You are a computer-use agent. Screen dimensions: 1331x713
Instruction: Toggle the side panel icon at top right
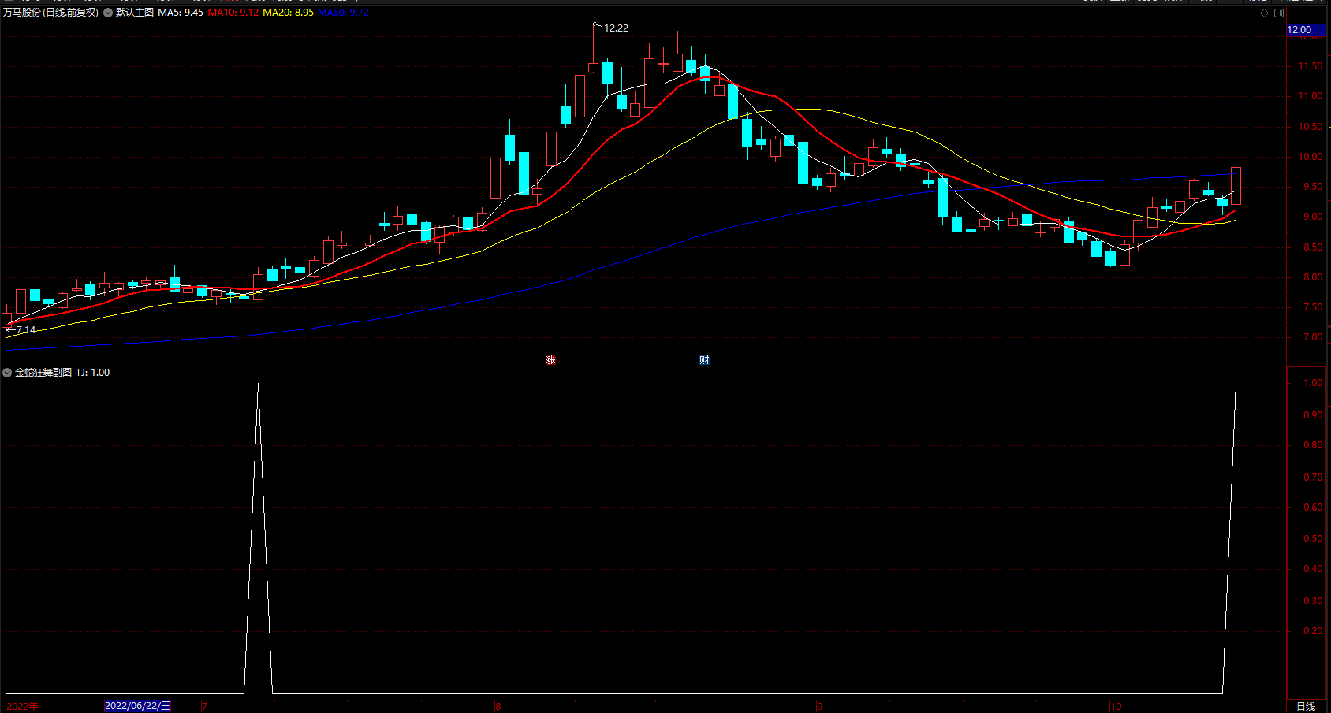coord(1279,13)
